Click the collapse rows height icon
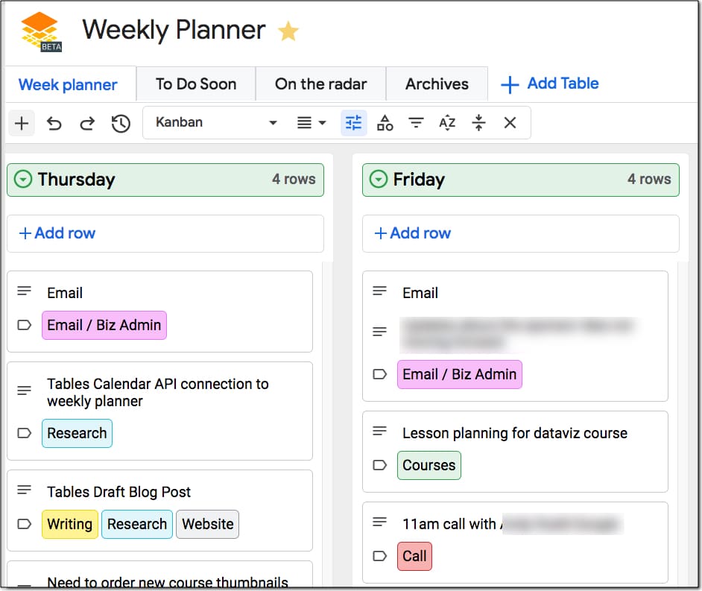 (x=478, y=122)
